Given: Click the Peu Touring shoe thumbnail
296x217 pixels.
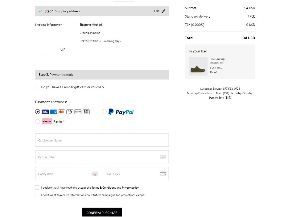Looking at the screenshot, I should point(198,66).
